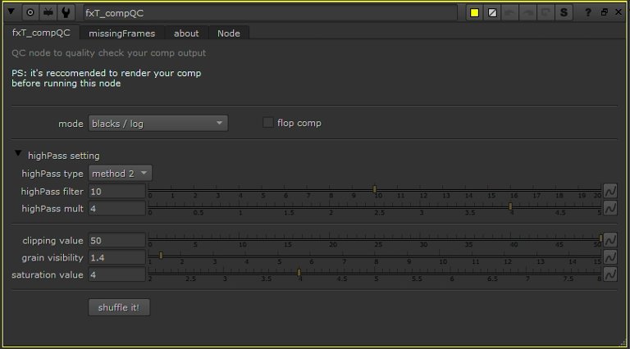Open animation menu for highPass mult
This screenshot has width=630, height=349.
610,208
